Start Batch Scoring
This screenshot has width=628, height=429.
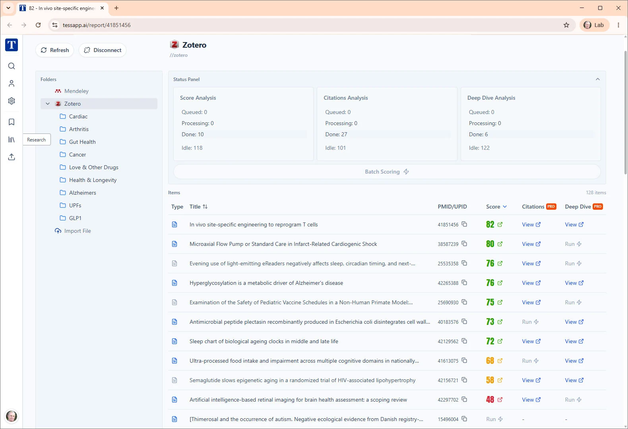[387, 172]
